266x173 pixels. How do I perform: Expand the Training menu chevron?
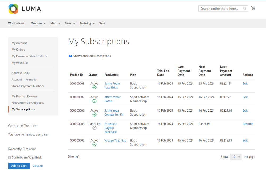94,23
